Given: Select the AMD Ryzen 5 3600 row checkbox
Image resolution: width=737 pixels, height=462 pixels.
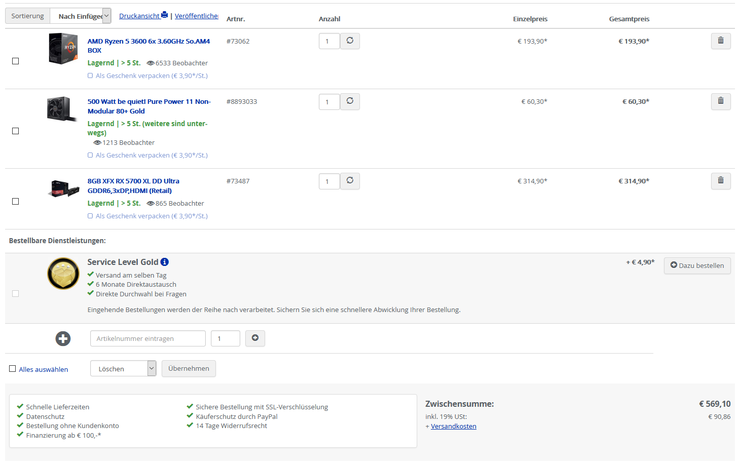Looking at the screenshot, I should tap(15, 61).
